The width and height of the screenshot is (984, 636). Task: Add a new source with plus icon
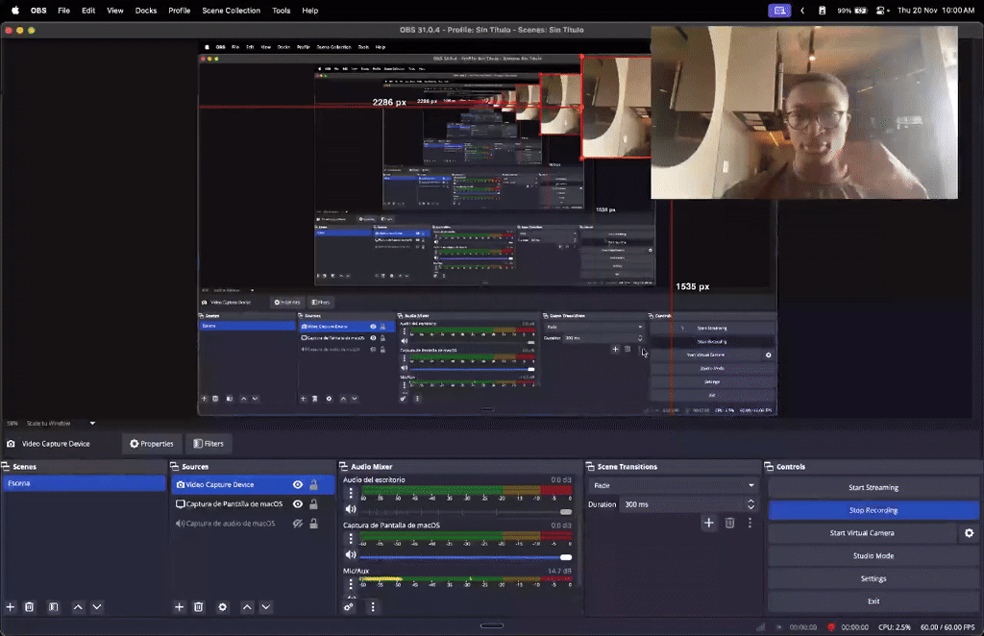click(179, 606)
